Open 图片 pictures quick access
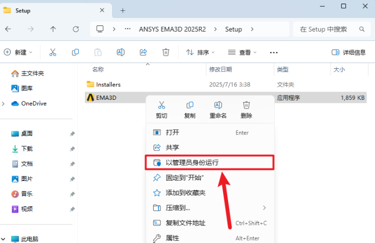Screen dimensions: 375x243 click(x=22, y=179)
